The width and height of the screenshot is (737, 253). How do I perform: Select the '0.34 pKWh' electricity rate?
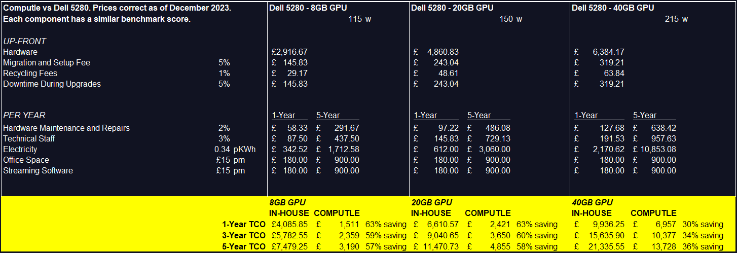(235, 149)
